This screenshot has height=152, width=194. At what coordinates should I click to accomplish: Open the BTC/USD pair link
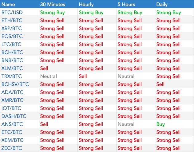point(12,13)
